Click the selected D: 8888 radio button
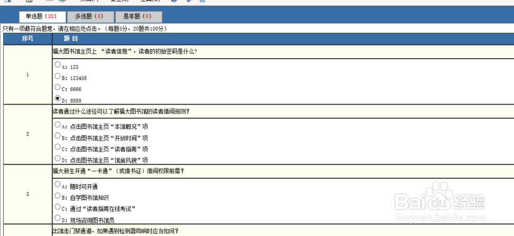 (58, 98)
